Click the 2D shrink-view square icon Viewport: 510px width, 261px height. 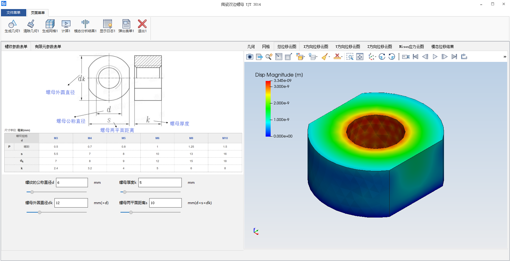tap(279, 57)
